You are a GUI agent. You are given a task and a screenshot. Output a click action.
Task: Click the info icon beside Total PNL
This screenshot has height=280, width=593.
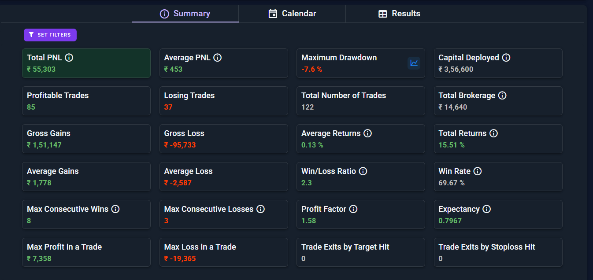tap(69, 58)
